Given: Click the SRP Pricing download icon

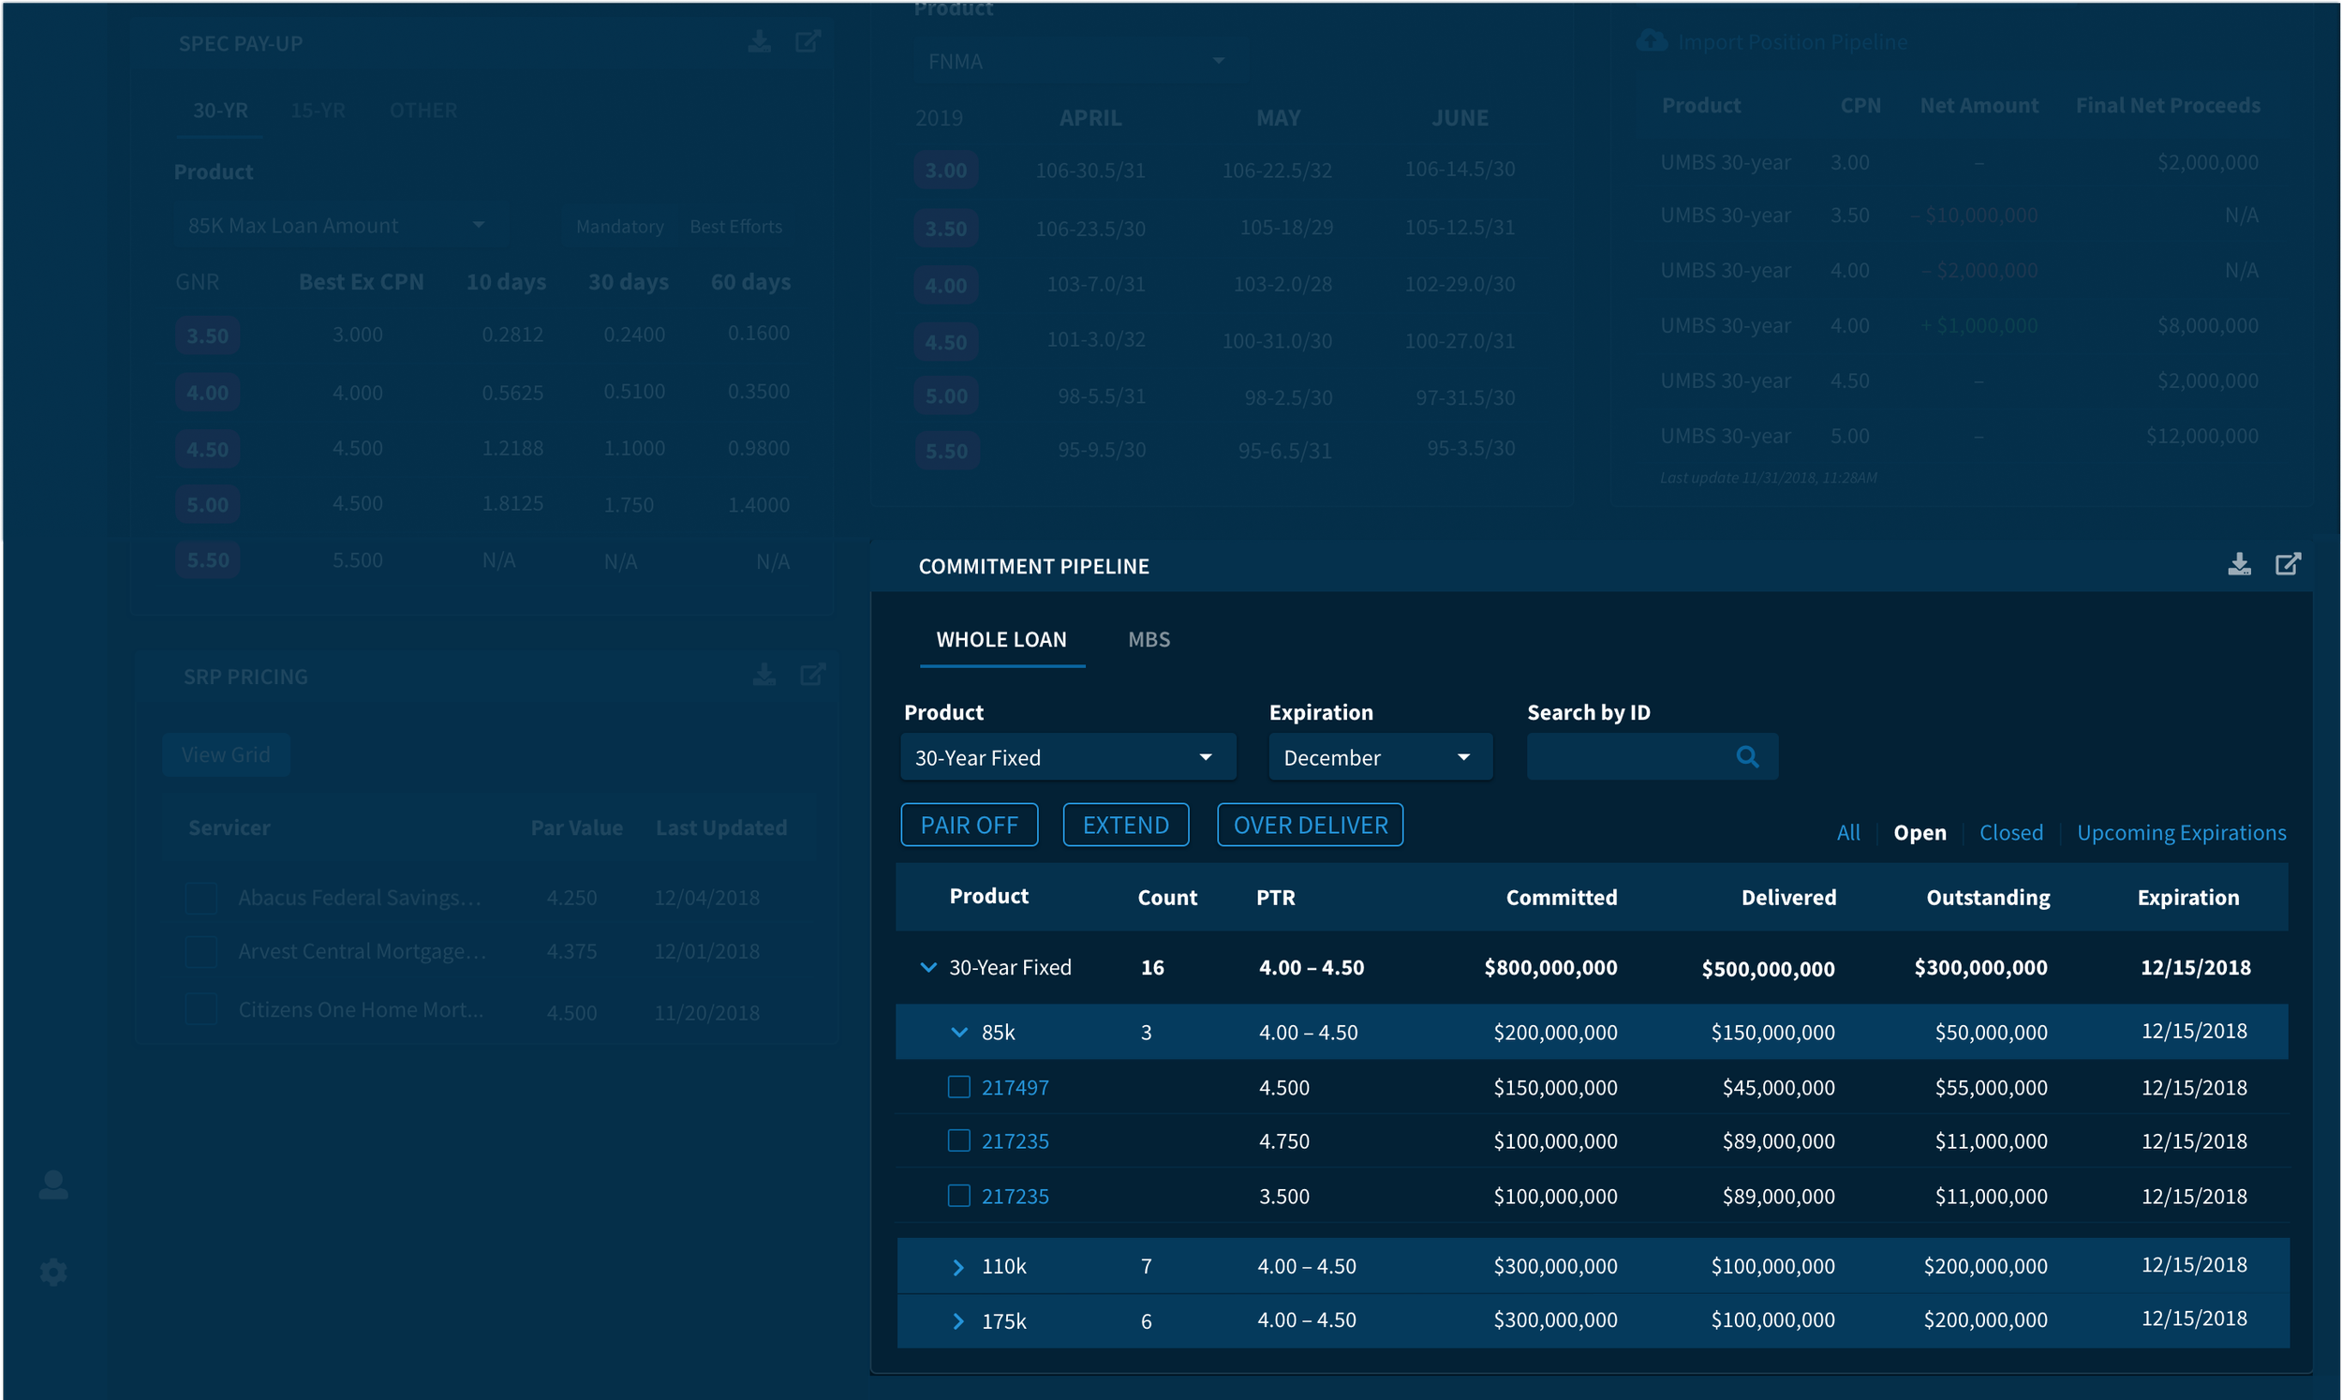Looking at the screenshot, I should 763,675.
